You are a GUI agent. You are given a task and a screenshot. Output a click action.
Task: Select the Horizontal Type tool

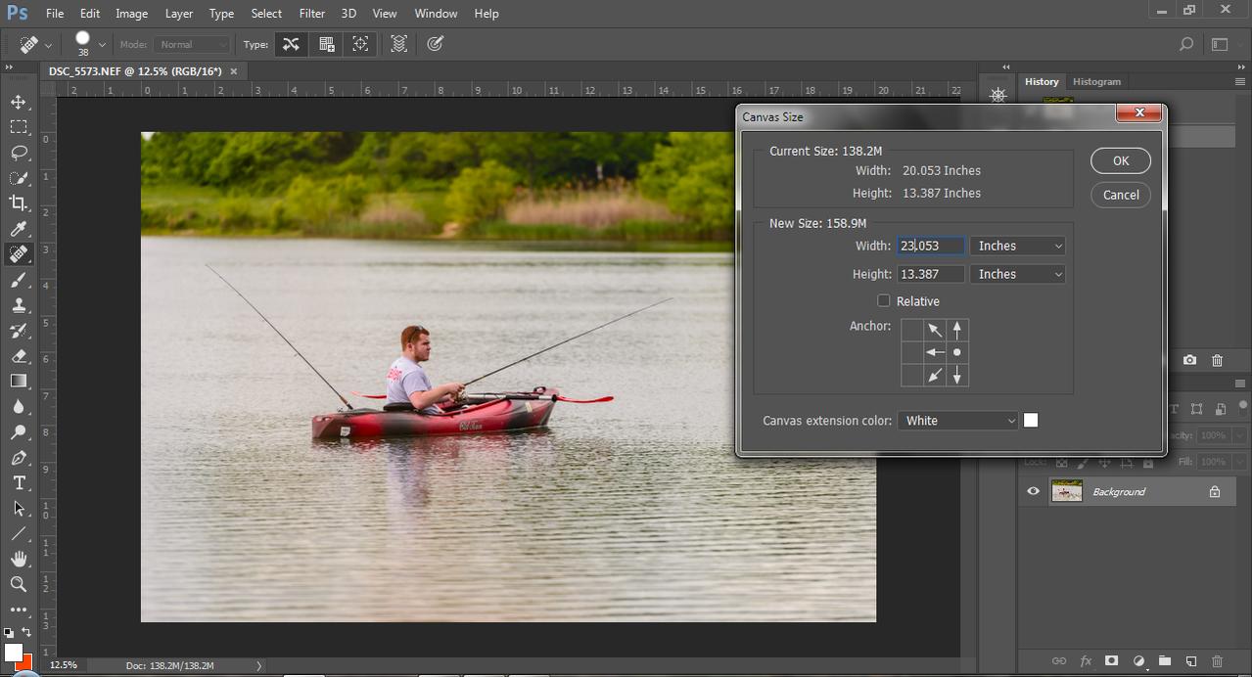(x=19, y=483)
